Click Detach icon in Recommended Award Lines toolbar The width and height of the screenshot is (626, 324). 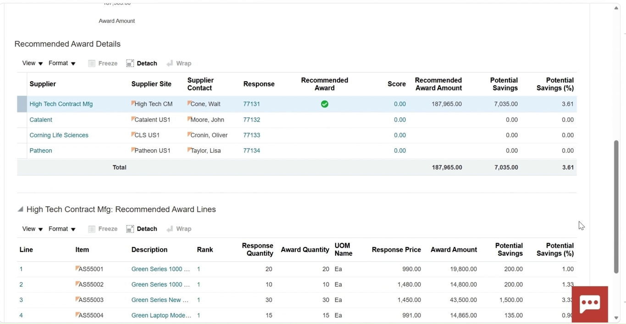130,229
